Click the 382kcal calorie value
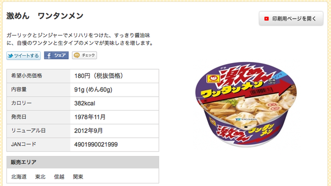331x186 pixels. coord(85,103)
